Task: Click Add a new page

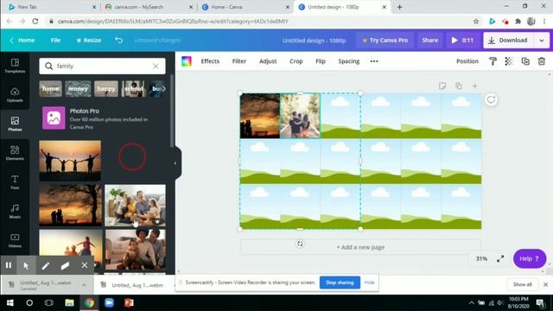Action: coord(360,247)
